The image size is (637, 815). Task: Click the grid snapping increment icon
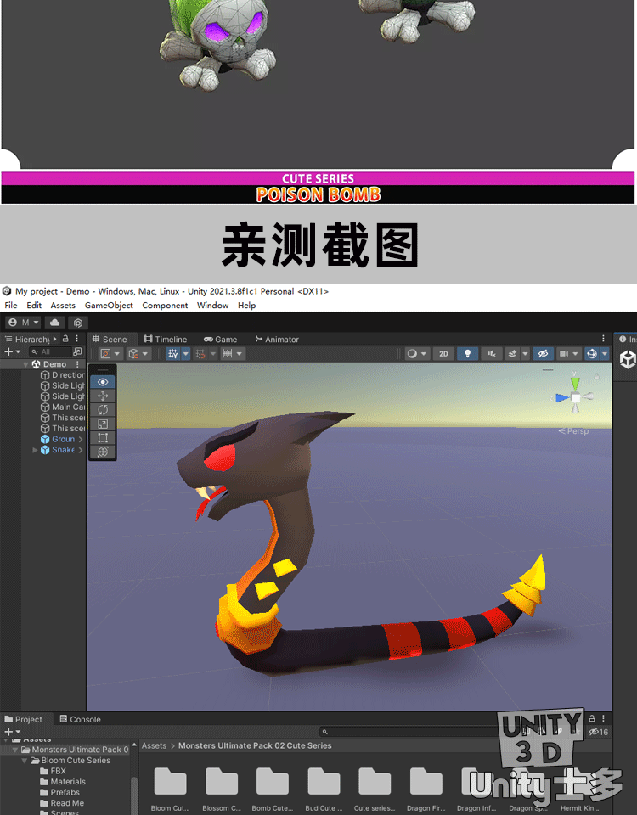(200, 354)
